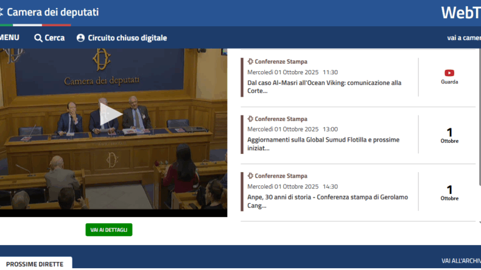481x270 pixels.
Task: Click the Cerca magnifying glass icon
Action: click(x=38, y=38)
